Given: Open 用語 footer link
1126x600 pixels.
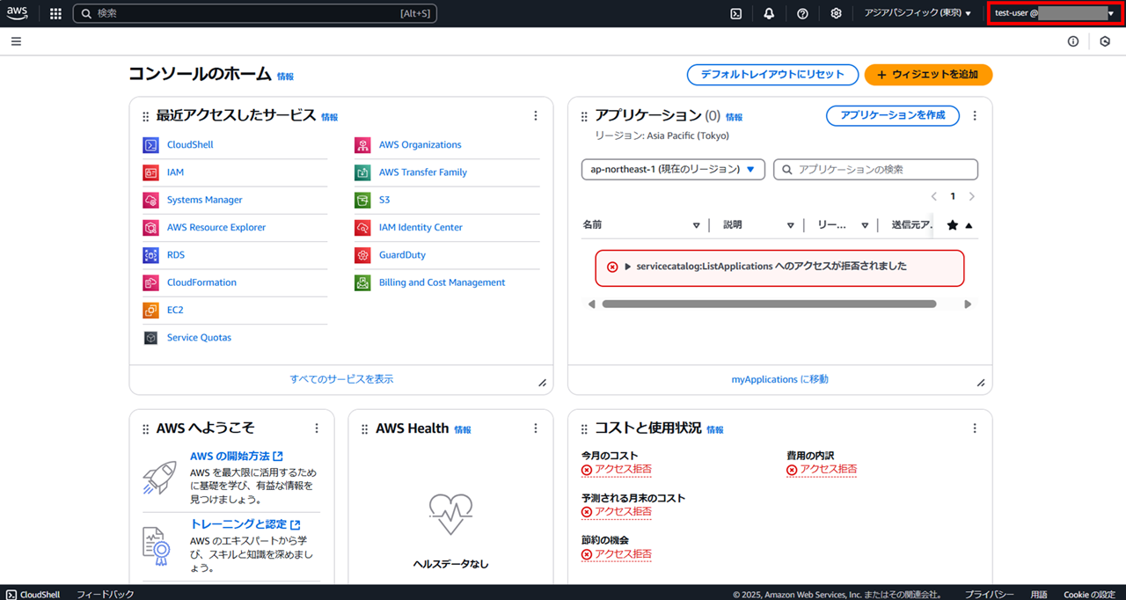Looking at the screenshot, I should 1039,595.
